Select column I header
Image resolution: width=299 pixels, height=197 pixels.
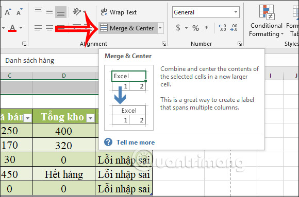click(271, 76)
